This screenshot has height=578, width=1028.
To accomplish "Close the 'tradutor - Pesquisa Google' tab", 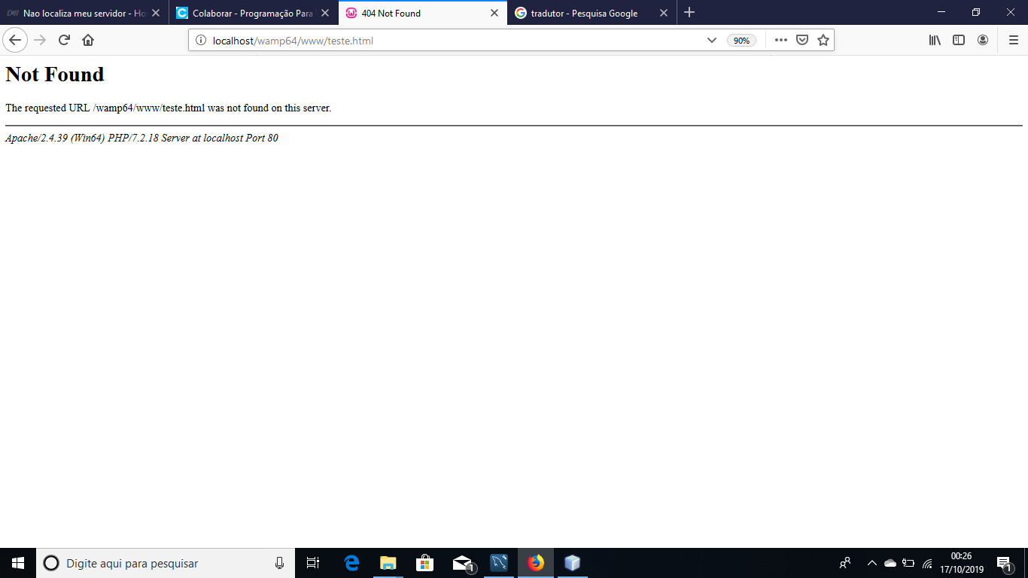I will pos(664,13).
